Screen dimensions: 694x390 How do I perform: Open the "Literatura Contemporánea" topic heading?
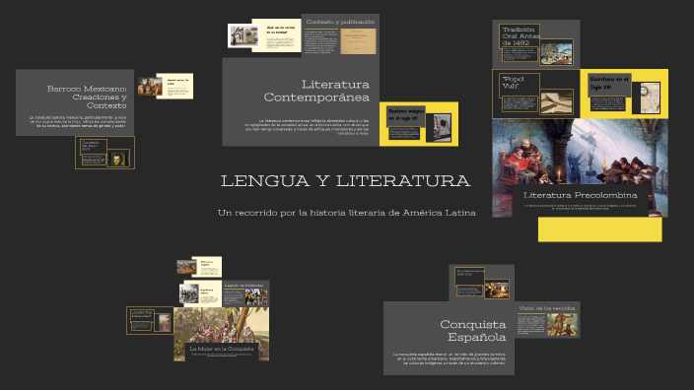pyautogui.click(x=316, y=91)
